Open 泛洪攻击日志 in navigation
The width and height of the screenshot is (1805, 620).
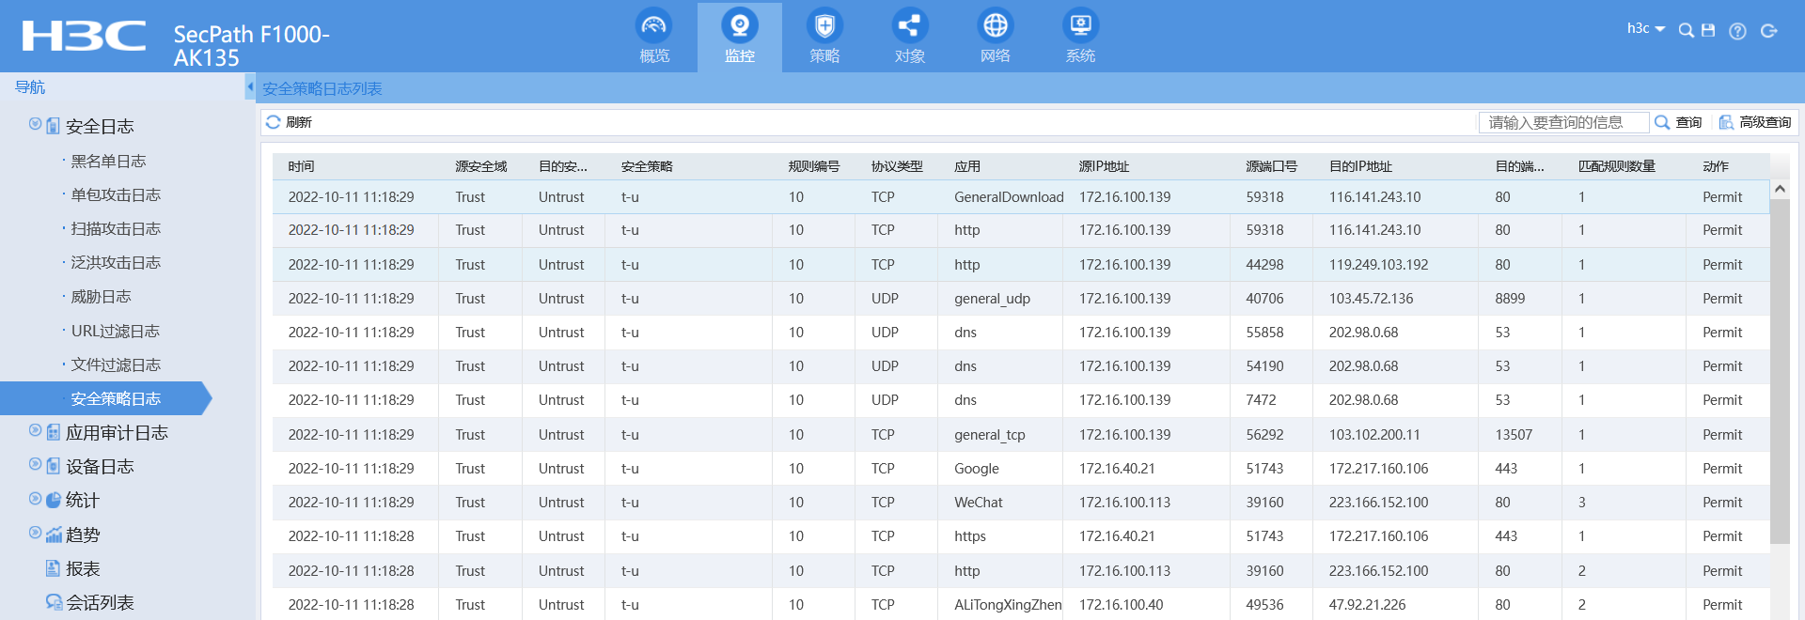(116, 262)
